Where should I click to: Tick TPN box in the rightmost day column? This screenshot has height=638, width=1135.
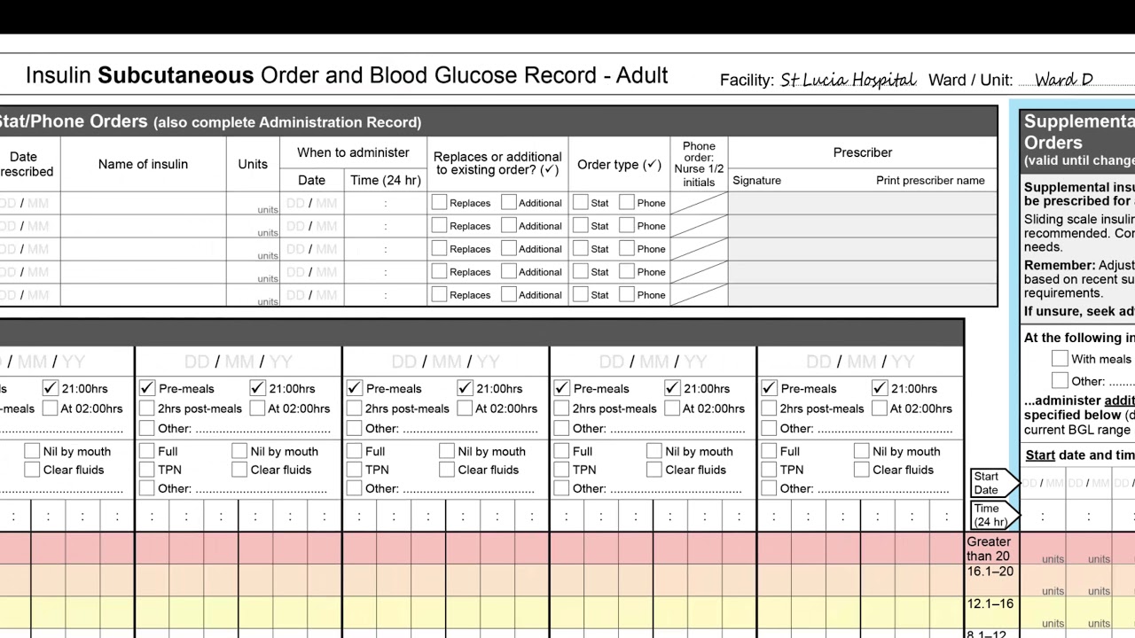[x=770, y=470]
